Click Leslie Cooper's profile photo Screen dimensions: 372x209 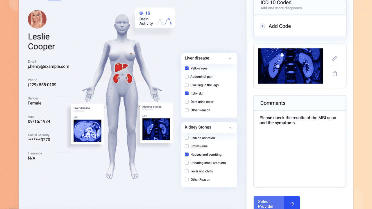[x=37, y=19]
